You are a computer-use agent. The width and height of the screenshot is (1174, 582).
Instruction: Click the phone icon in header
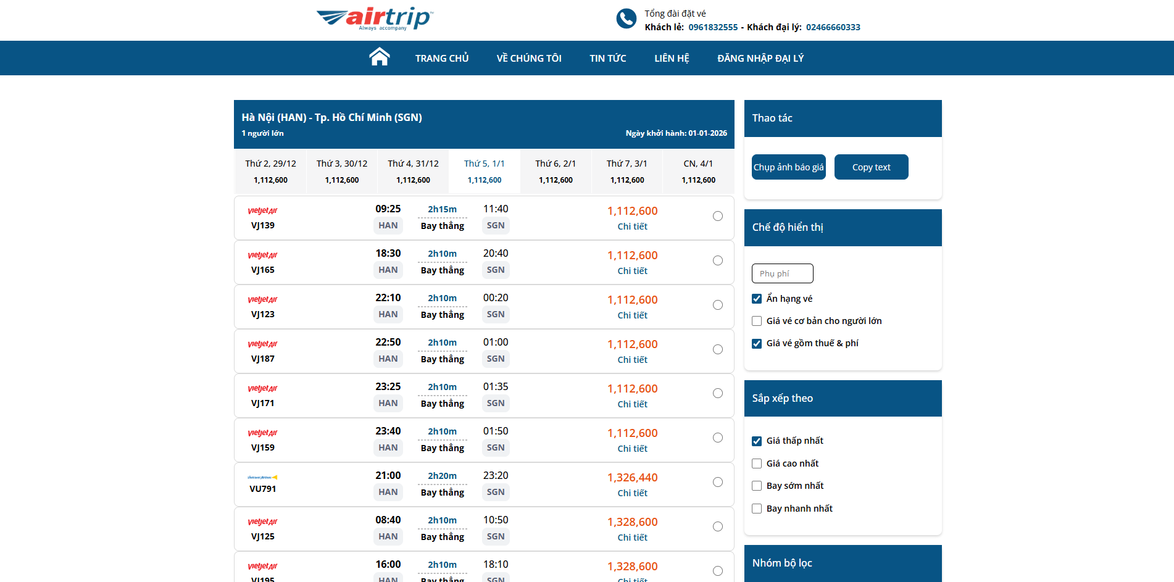click(x=626, y=19)
